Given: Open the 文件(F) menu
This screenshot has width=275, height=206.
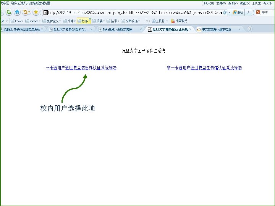Looking at the screenshot, I should coord(221,3).
